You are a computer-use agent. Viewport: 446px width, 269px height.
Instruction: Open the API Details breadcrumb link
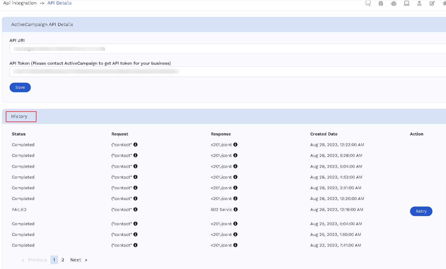coord(59,3)
